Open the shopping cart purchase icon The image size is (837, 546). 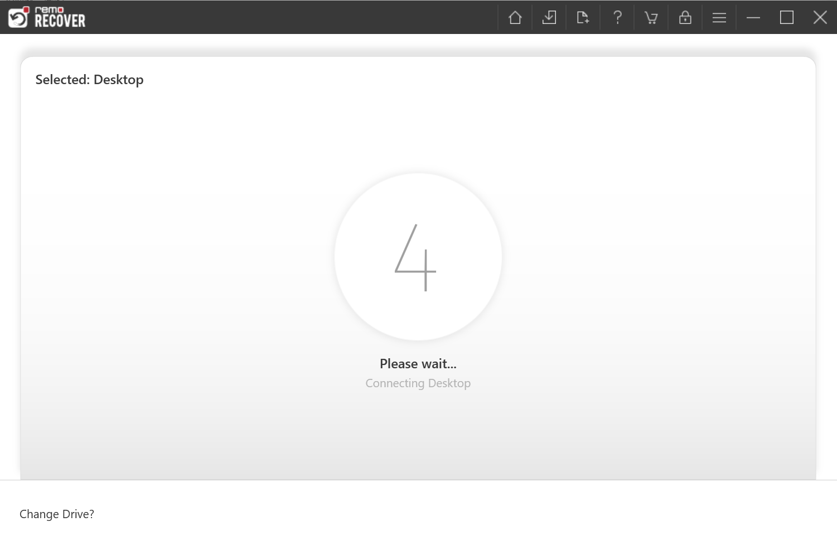coord(651,18)
